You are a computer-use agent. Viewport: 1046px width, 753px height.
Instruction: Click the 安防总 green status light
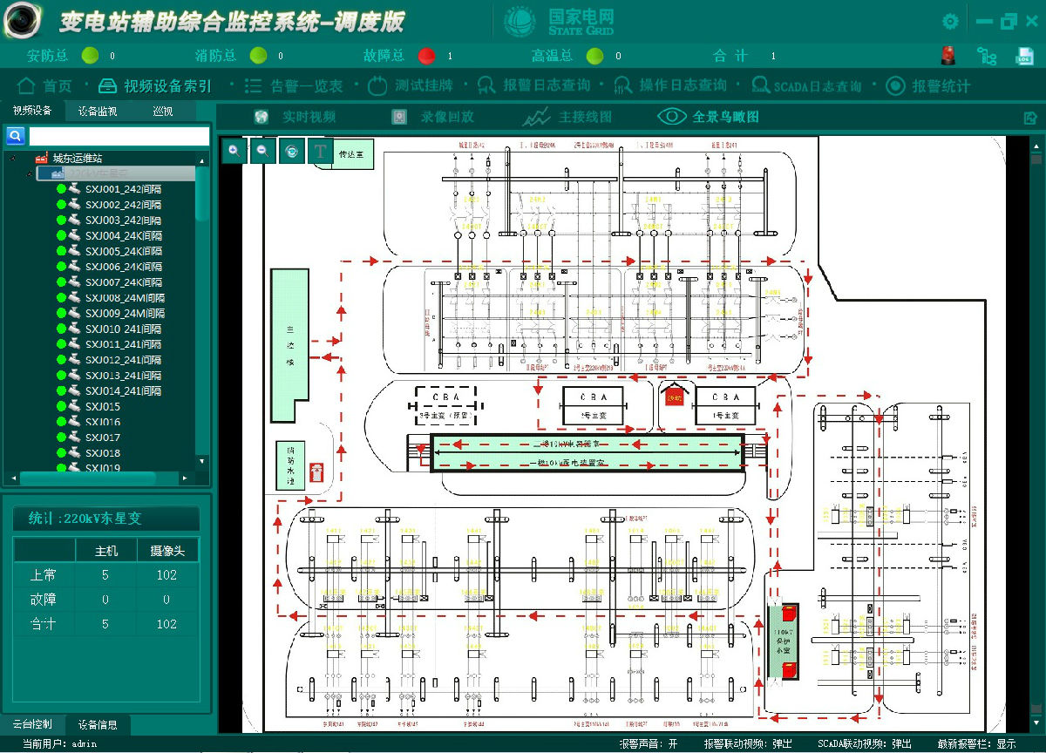pyautogui.click(x=90, y=56)
